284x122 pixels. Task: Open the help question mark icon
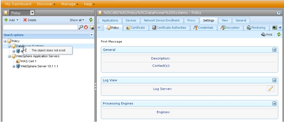click(279, 13)
